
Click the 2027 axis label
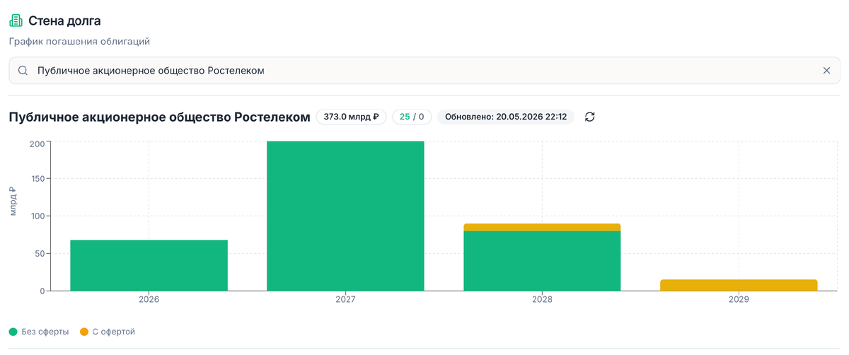click(345, 300)
